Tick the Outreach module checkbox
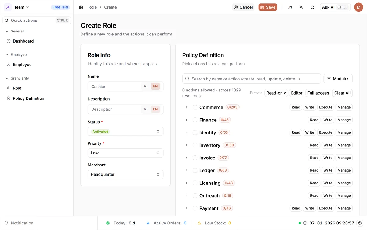Image resolution: width=367 pixels, height=230 pixels. coord(195,196)
